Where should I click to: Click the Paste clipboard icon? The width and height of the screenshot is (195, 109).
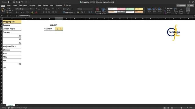pyautogui.click(x=3, y=9)
